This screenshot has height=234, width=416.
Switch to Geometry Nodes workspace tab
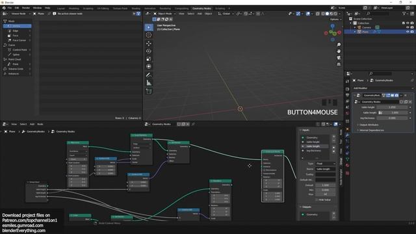click(x=201, y=8)
